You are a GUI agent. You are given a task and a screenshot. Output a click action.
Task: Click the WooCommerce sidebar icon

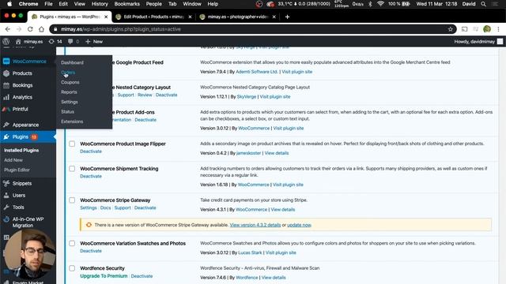pos(6,62)
